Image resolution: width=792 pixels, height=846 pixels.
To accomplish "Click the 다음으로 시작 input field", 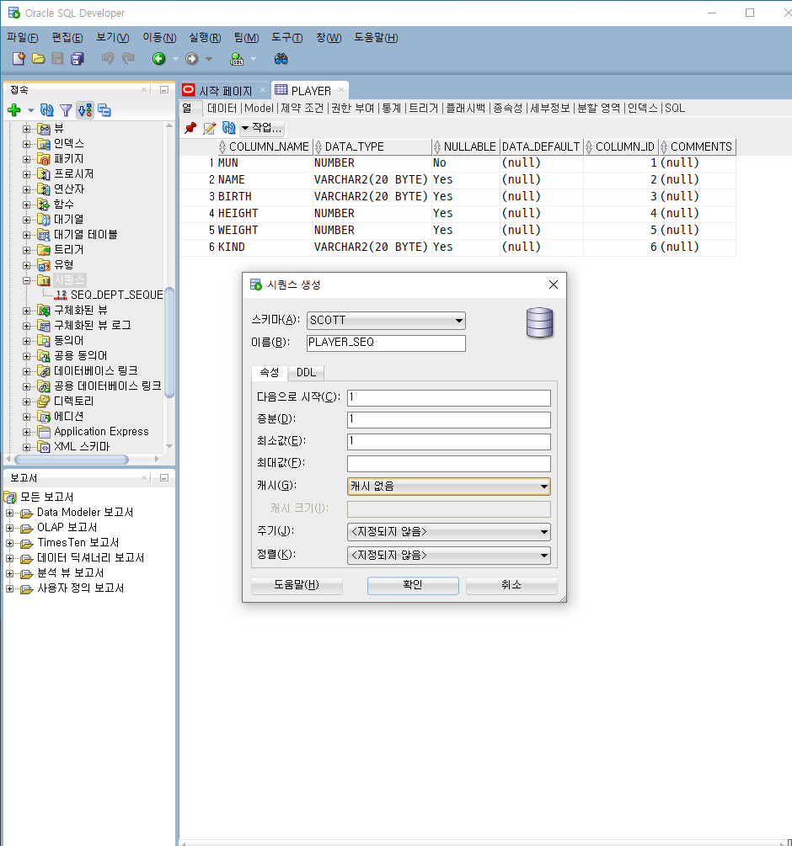I will click(448, 397).
